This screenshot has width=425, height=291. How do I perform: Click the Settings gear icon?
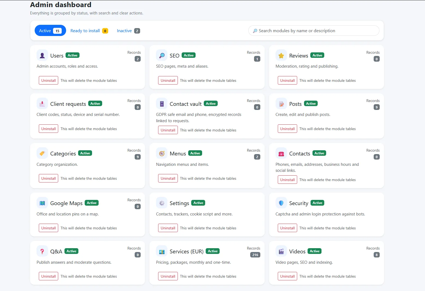point(162,203)
